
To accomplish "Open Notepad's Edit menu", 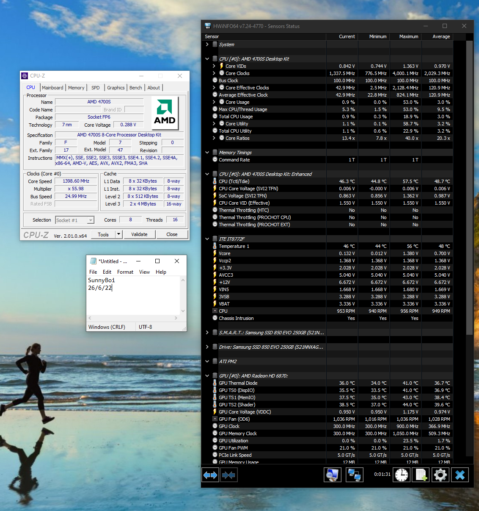I will [107, 272].
